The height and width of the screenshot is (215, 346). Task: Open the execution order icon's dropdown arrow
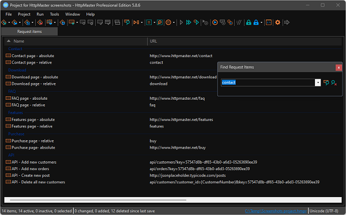tap(142, 22)
